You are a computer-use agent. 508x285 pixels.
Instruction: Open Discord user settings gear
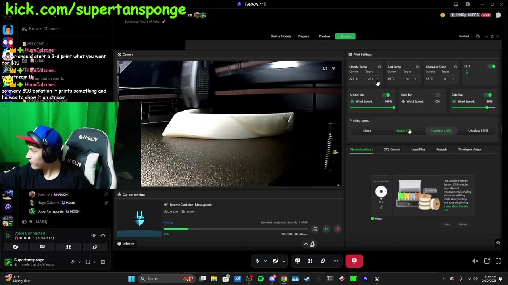[103, 262]
